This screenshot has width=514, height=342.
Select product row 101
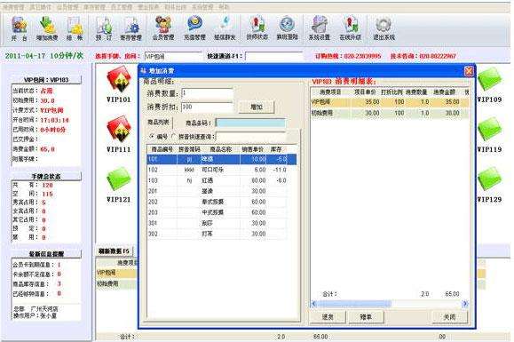pyautogui.click(x=222, y=159)
